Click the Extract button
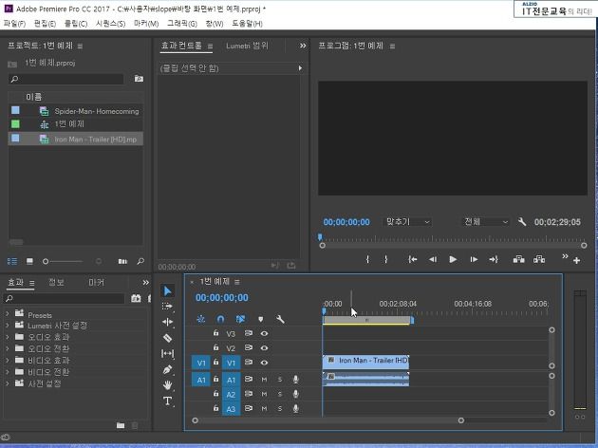The image size is (598, 448). (x=539, y=259)
